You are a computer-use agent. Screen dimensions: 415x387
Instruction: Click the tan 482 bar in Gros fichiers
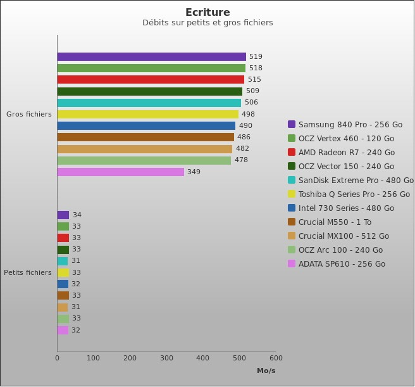[145, 149]
